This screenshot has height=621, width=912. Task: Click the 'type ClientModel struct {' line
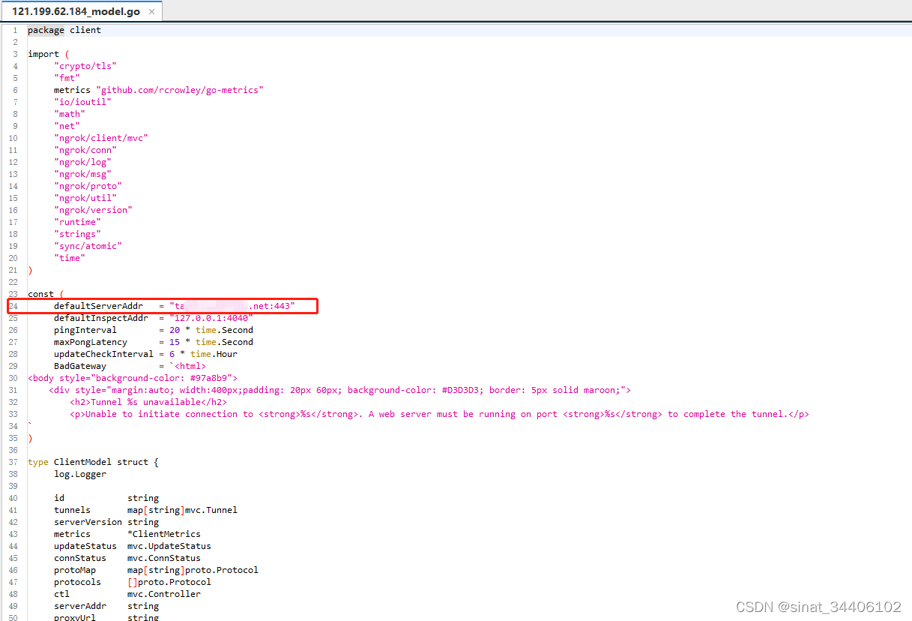(93, 462)
